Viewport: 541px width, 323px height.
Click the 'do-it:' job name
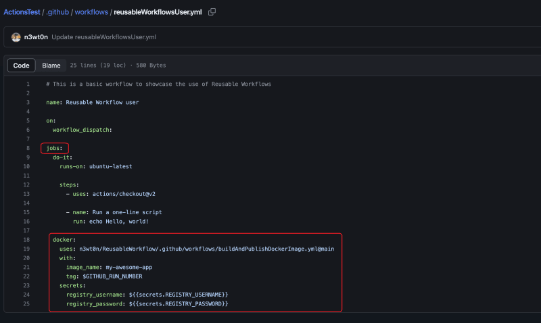pyautogui.click(x=62, y=157)
